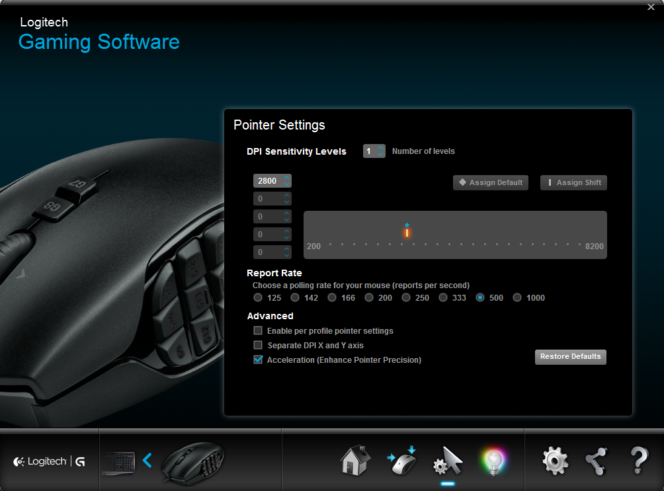Select the 500 report rate
The width and height of the screenshot is (664, 491).
tap(480, 297)
